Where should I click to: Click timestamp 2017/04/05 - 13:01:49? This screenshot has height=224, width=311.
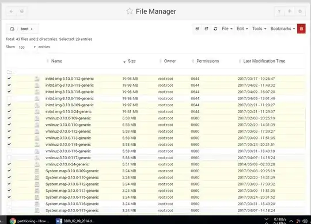256,98
